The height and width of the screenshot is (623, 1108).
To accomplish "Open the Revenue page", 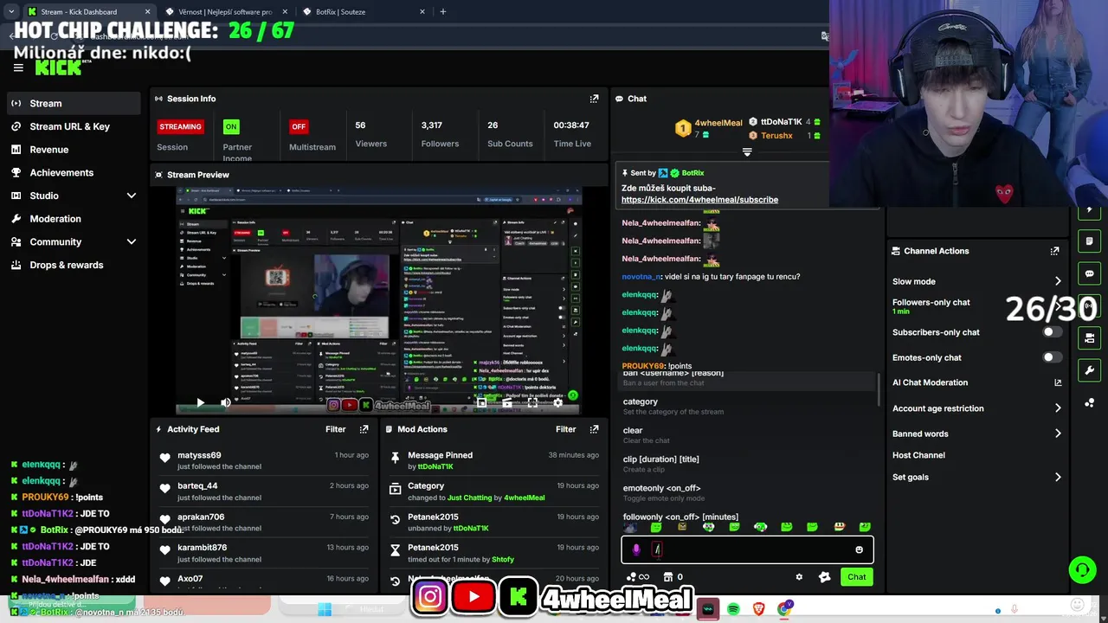I will 73,150.
